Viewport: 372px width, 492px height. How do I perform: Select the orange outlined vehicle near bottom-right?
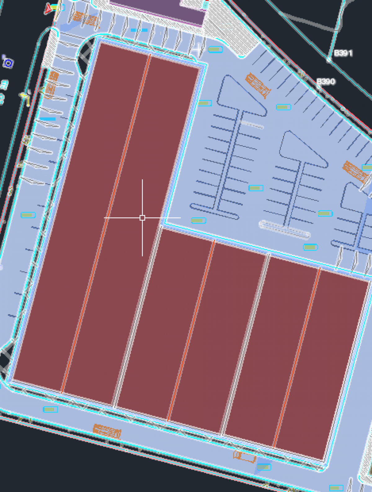[245, 456]
